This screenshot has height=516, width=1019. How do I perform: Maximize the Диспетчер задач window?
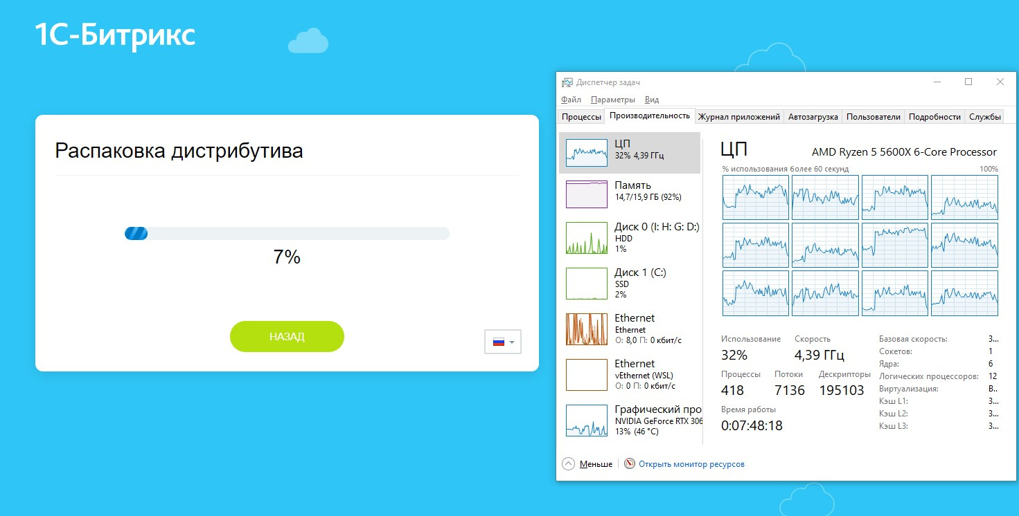tap(968, 82)
